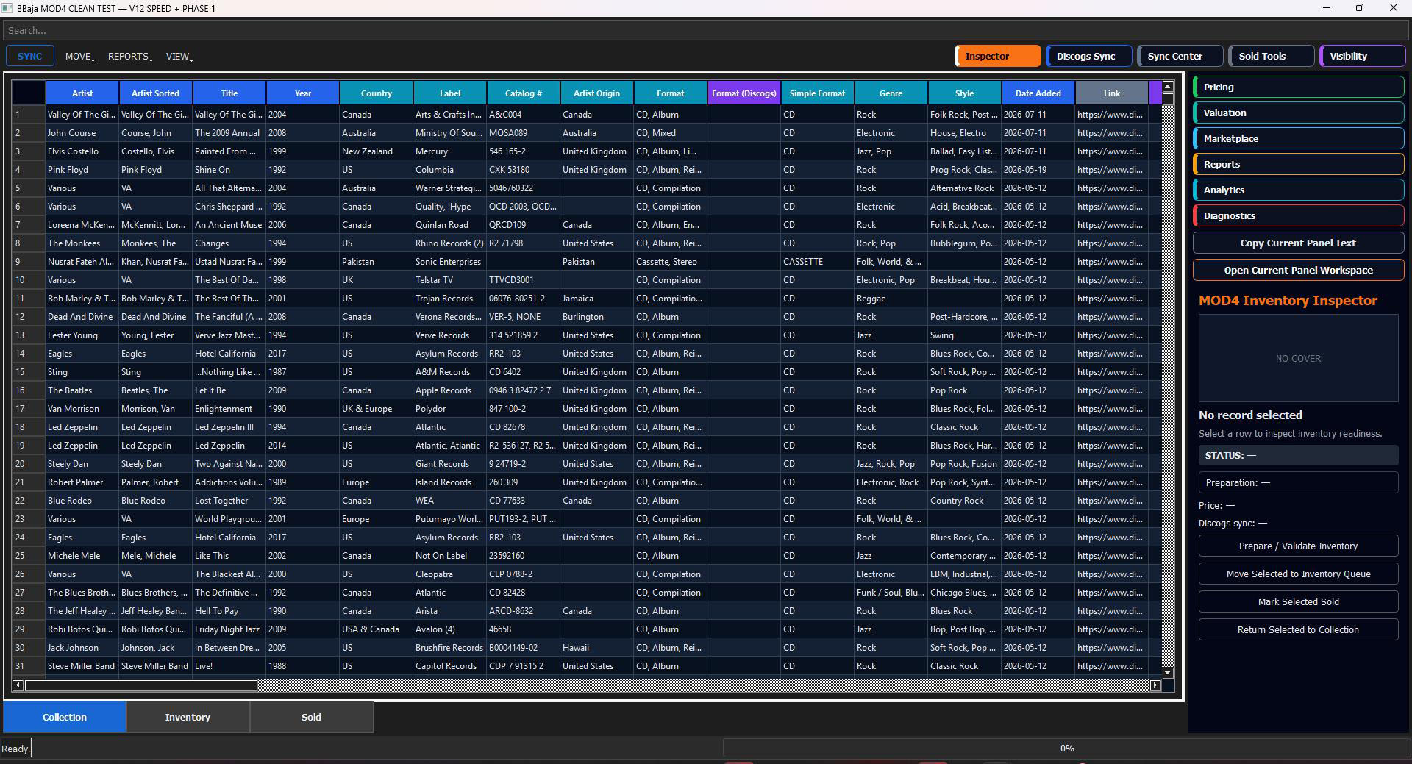
Task: Click the table's scroll-right arrow
Action: tap(1155, 685)
